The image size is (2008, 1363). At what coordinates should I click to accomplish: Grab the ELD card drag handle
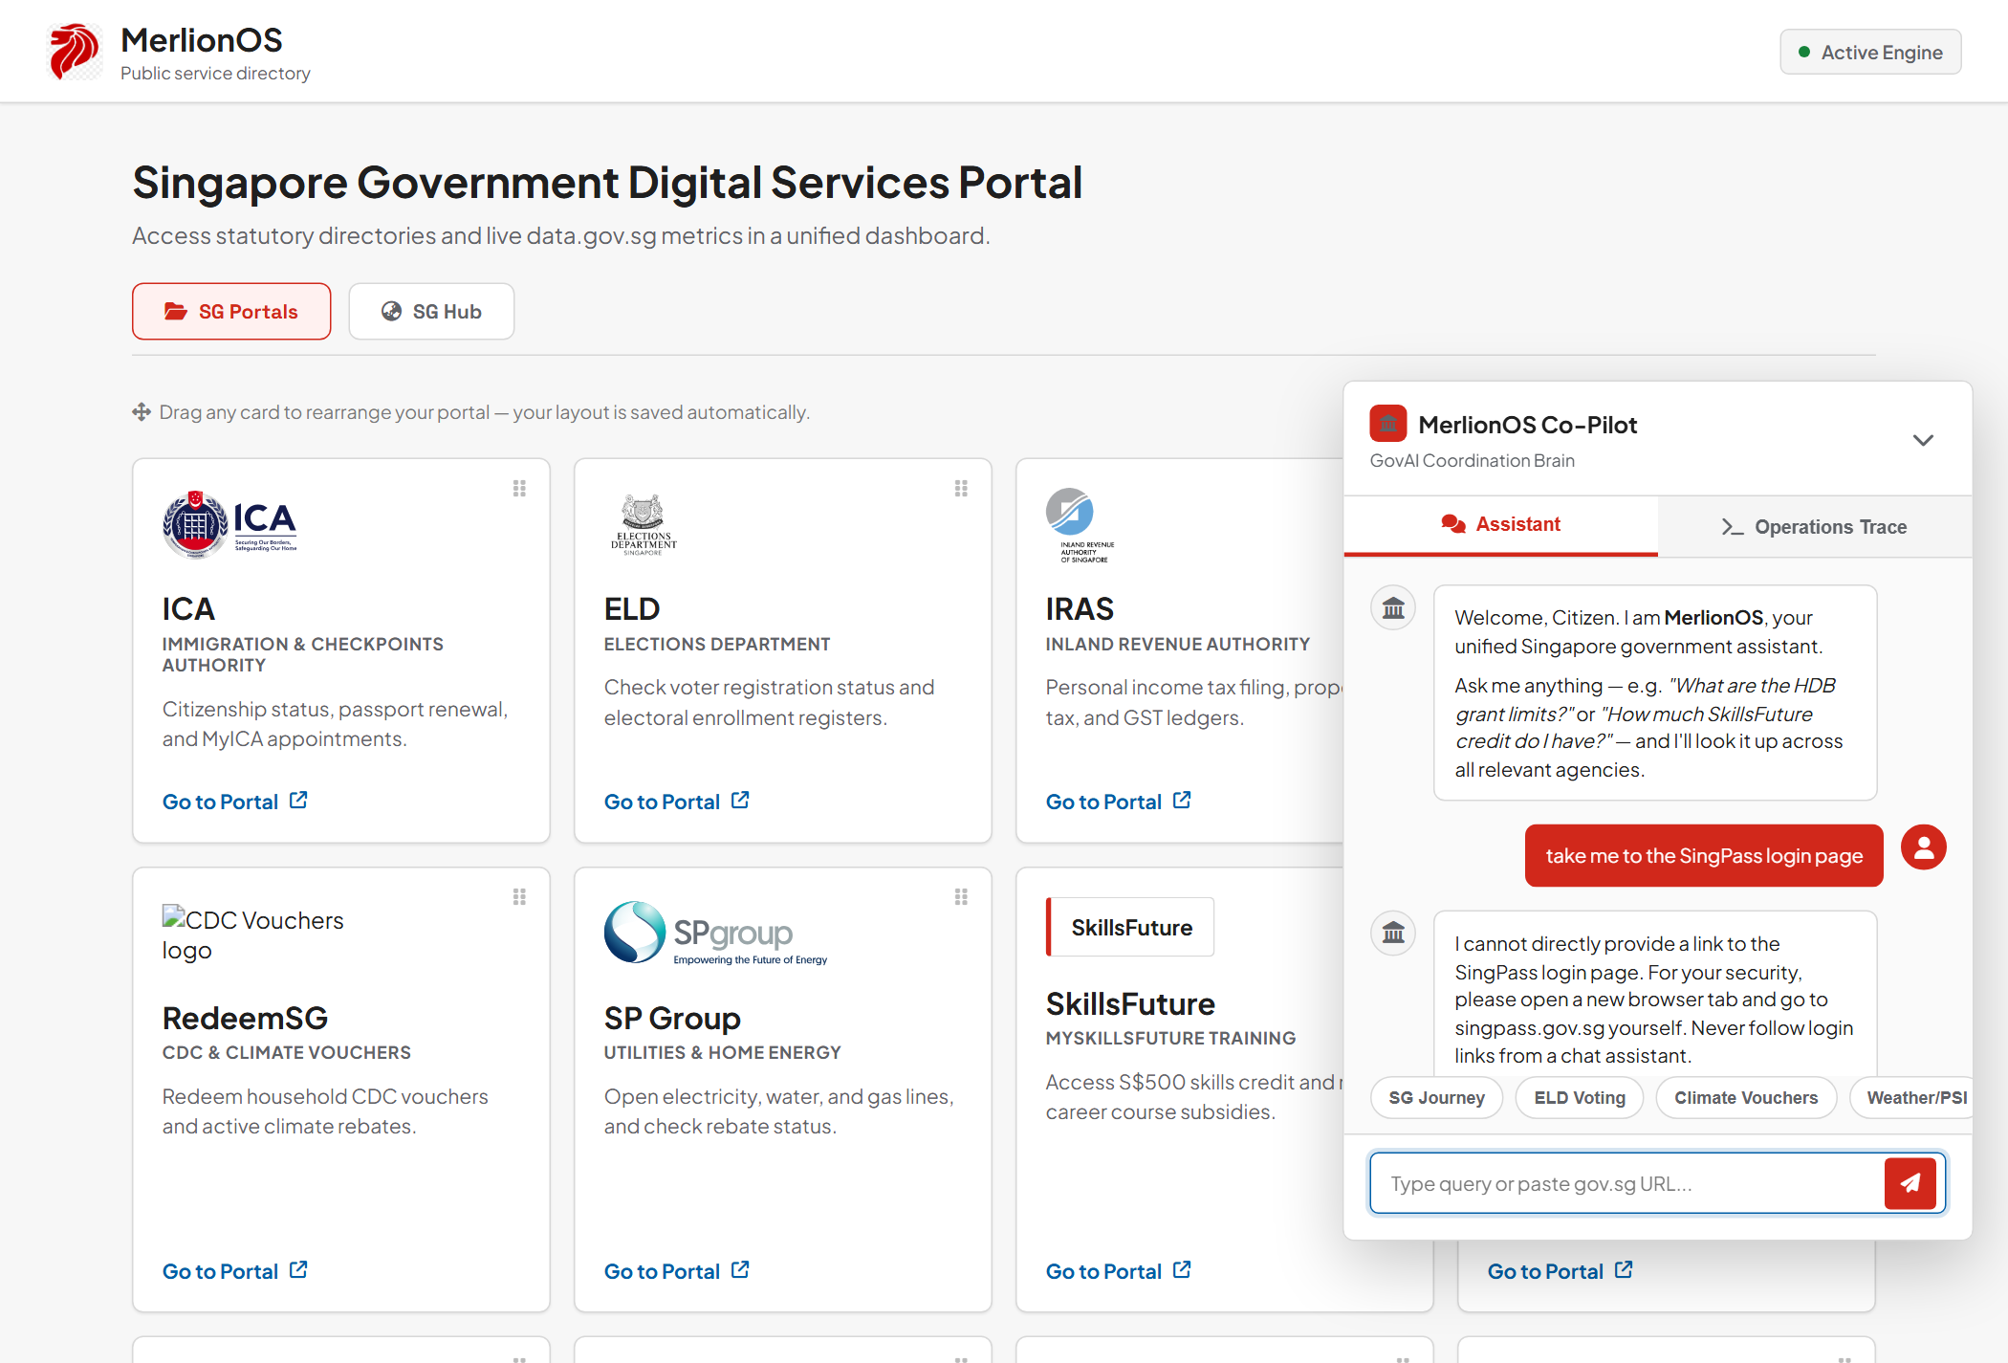tap(961, 489)
